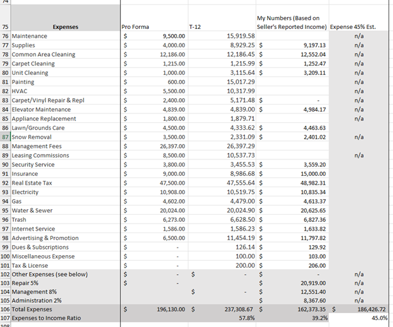Select Expenses to Income Ratio label
393x327 pixels.
point(65,318)
